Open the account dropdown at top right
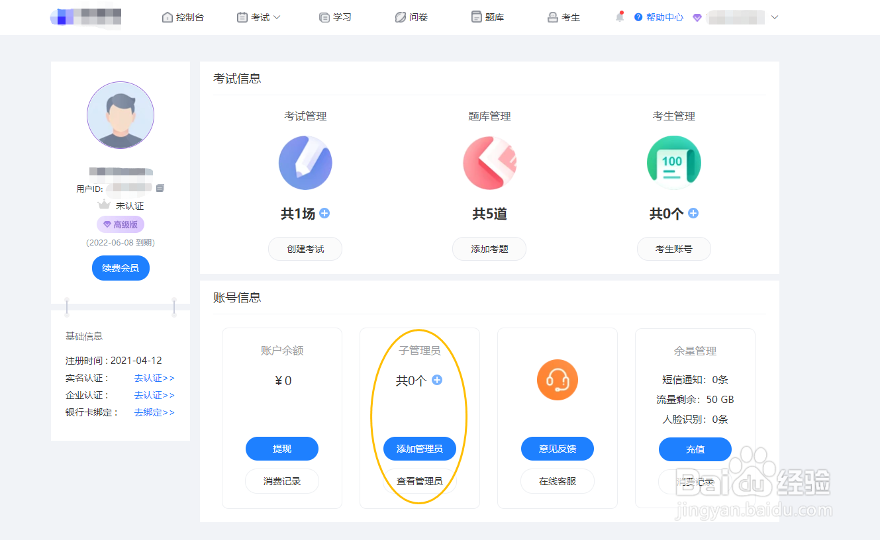Image resolution: width=880 pixels, height=540 pixels. coord(774,17)
